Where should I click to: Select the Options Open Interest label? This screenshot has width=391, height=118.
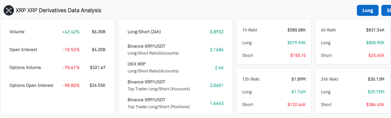click(x=31, y=85)
